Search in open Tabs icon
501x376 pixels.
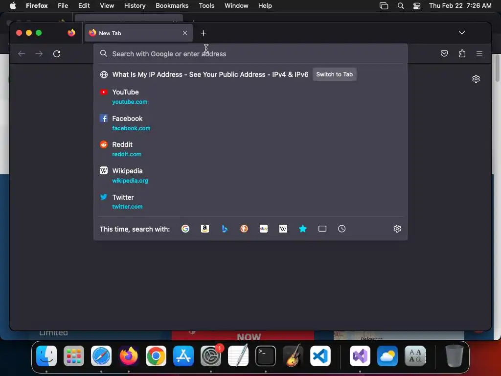coord(322,229)
